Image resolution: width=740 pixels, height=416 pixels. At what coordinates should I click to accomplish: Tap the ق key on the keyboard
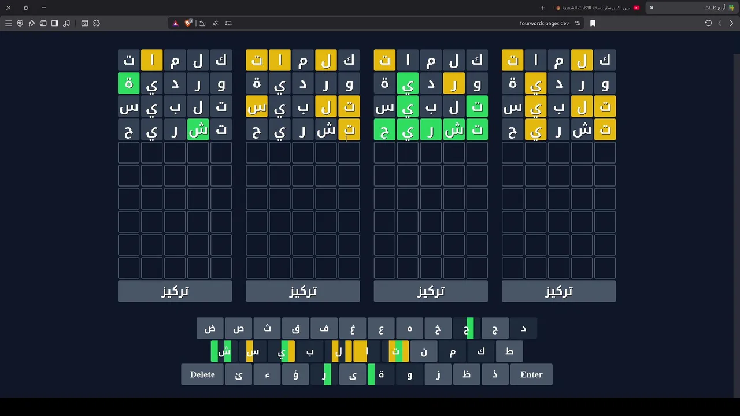(x=295, y=328)
